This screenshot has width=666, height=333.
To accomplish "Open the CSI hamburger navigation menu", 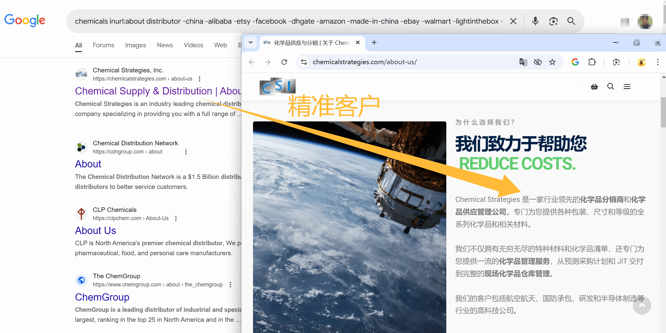I will [627, 87].
